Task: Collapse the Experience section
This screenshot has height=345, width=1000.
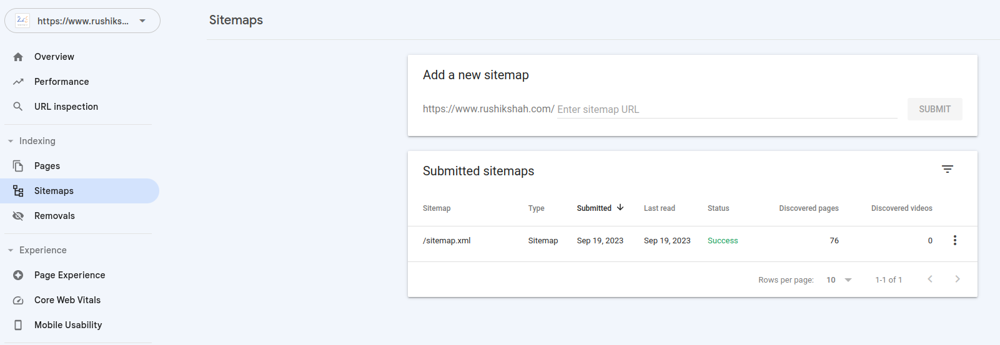Action: pyautogui.click(x=11, y=250)
